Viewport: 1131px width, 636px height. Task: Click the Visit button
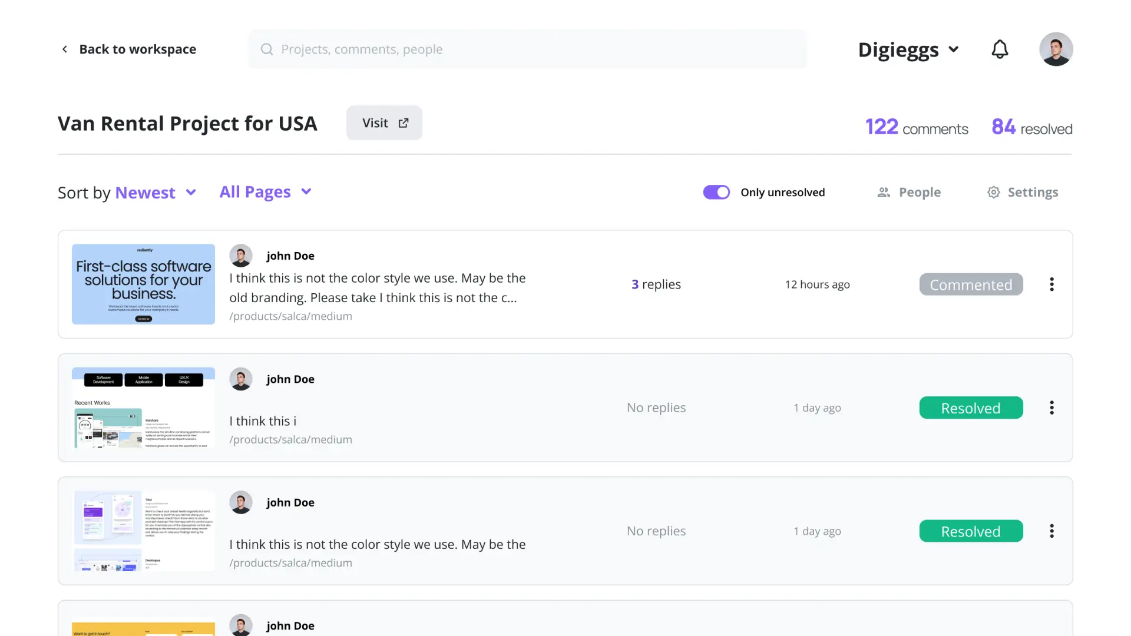[384, 123]
